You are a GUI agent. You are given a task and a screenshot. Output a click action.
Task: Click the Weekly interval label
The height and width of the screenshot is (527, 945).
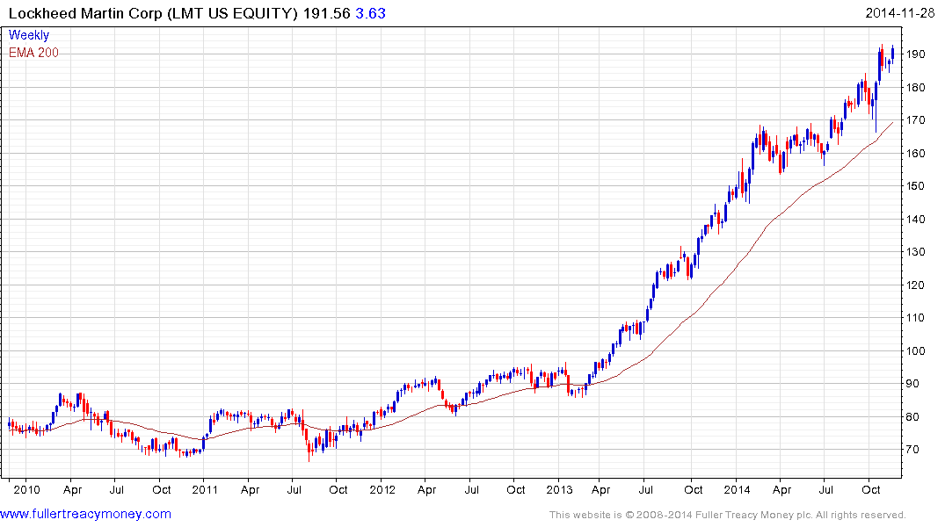click(29, 35)
